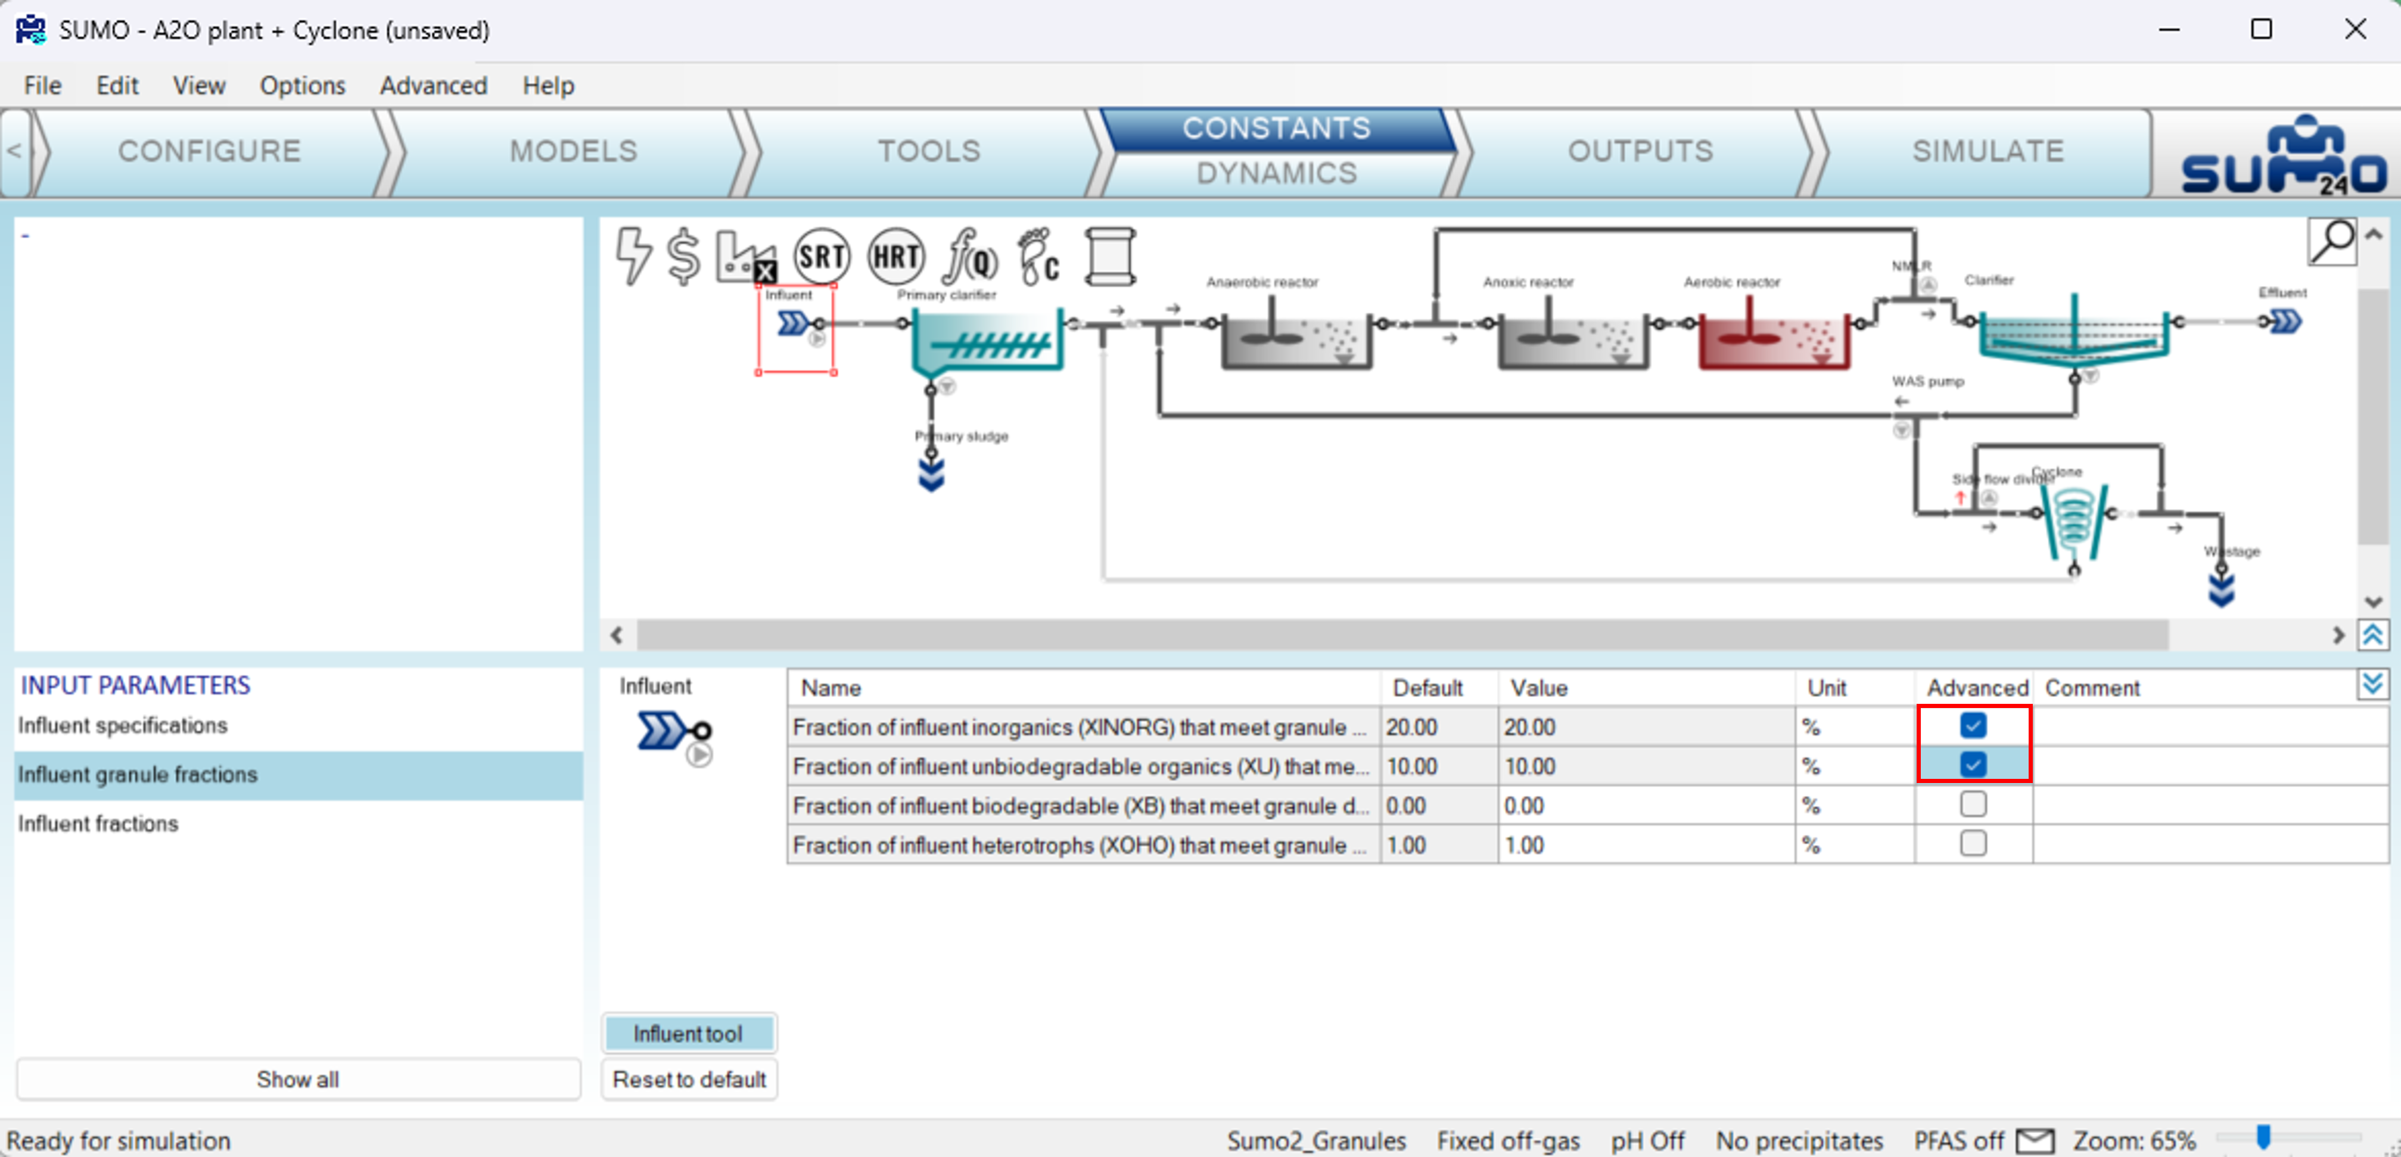Click the energy lightning bolt icon

coord(634,255)
